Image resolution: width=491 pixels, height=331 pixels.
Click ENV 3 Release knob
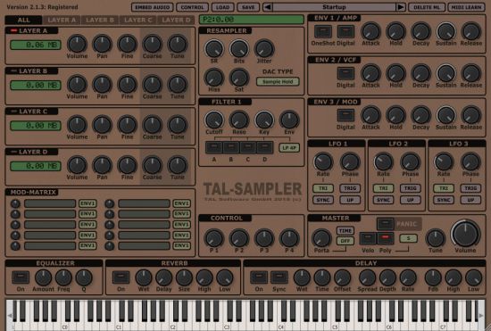[x=471, y=115]
